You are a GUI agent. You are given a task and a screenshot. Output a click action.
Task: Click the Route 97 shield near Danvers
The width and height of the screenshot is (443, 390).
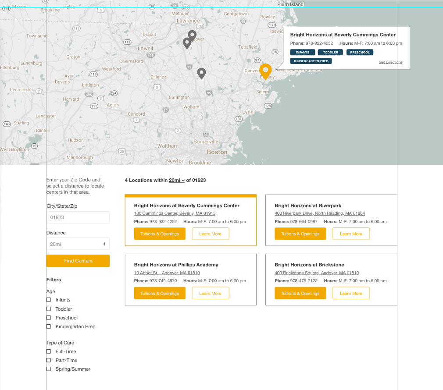257,60
